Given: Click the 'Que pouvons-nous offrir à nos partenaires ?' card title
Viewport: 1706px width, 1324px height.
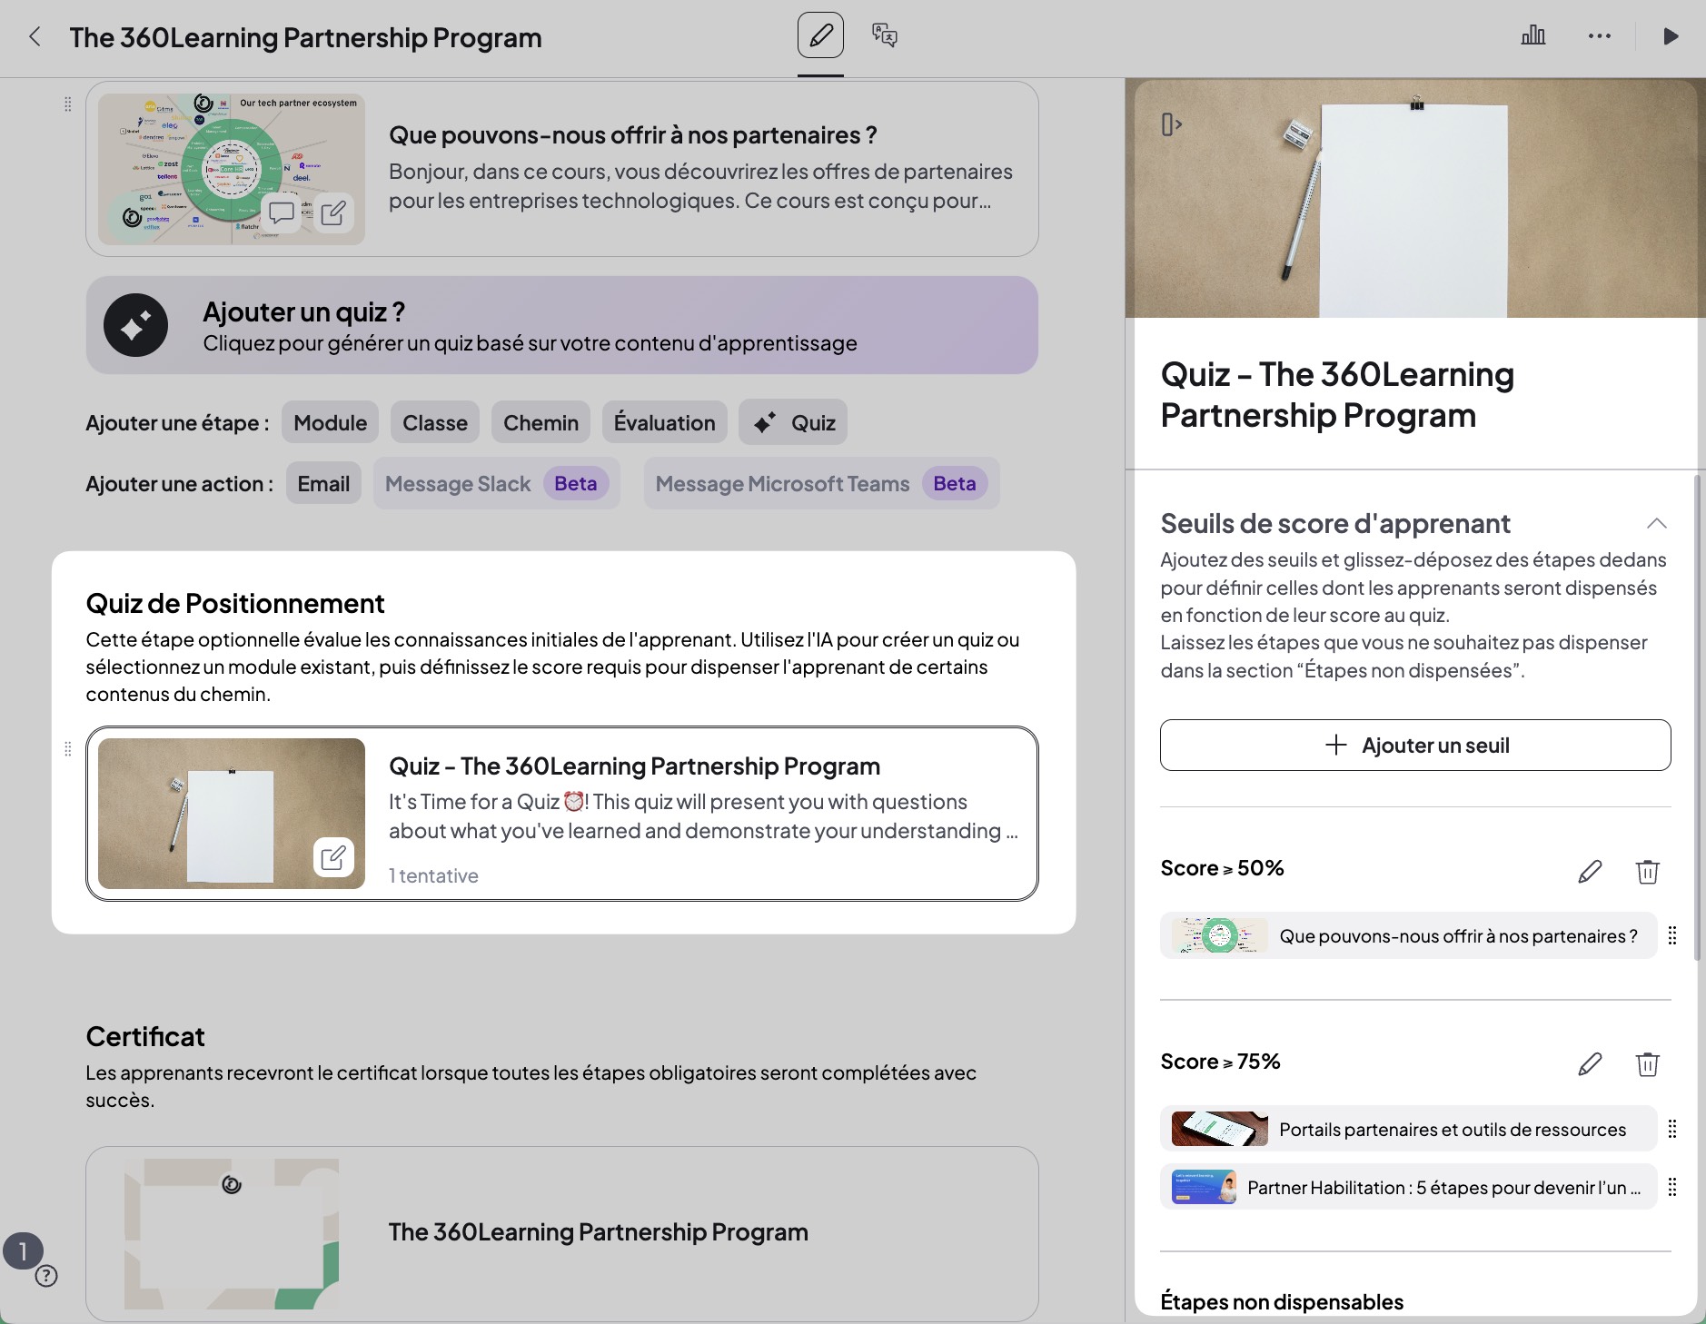Looking at the screenshot, I should [x=633, y=135].
